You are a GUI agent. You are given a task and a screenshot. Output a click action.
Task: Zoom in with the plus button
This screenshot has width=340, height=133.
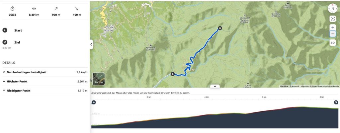click(x=333, y=28)
